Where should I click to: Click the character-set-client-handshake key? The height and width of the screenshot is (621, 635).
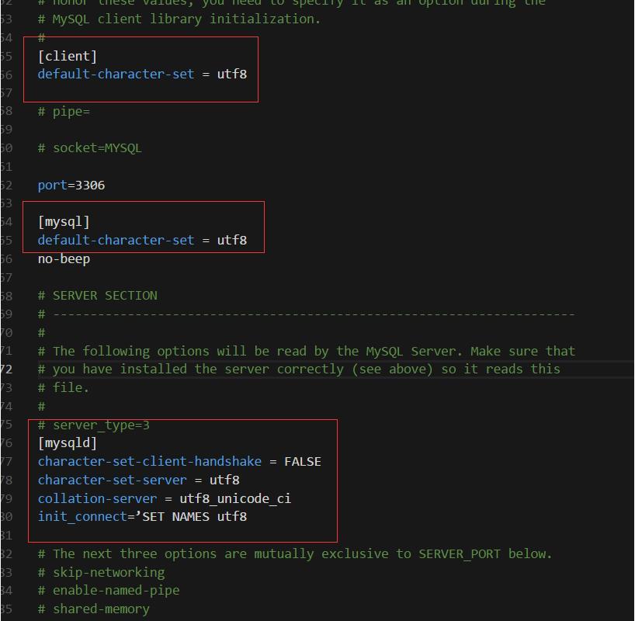pyautogui.click(x=149, y=462)
